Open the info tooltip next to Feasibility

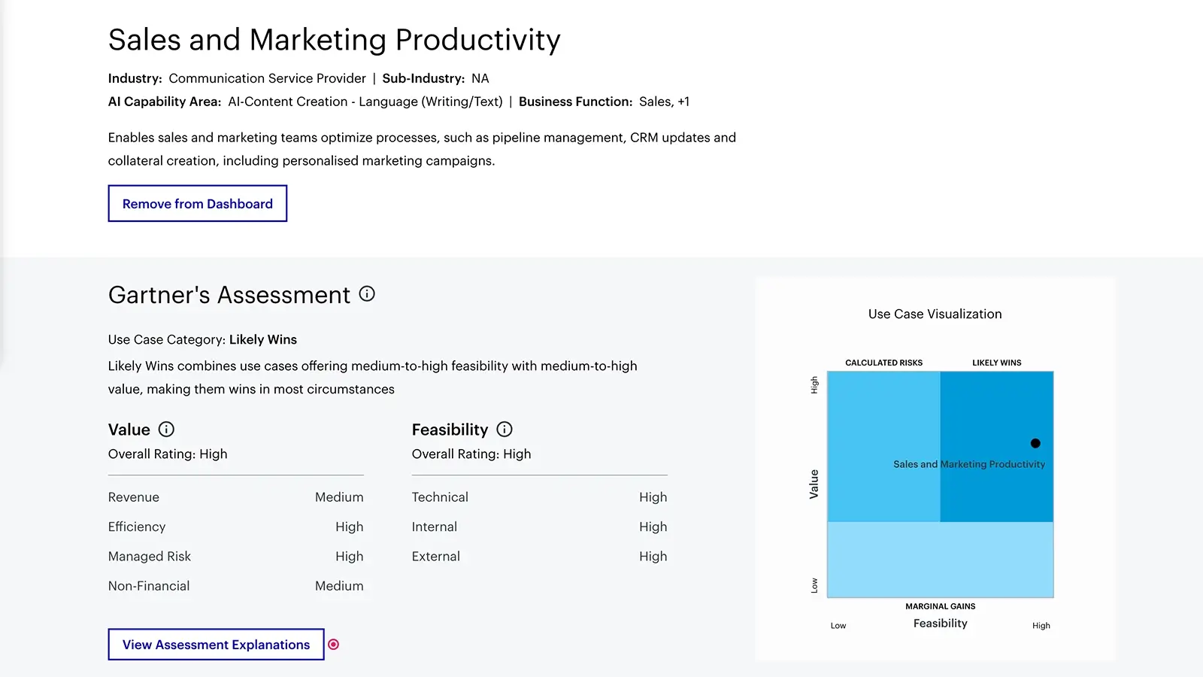click(505, 429)
